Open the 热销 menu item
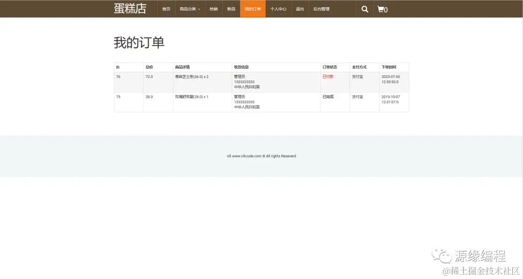The height and width of the screenshot is (279, 523). point(214,9)
